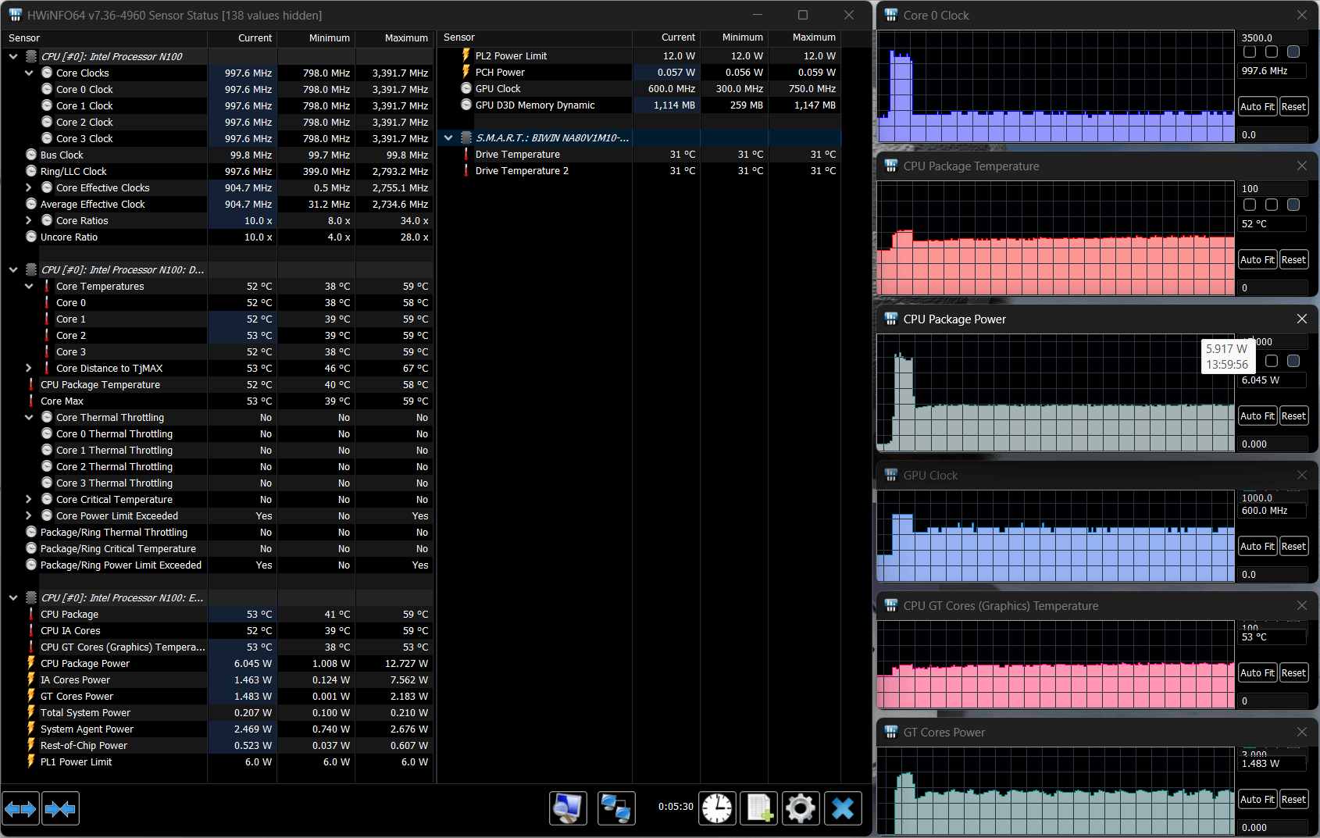Click the clock icon beside the elapsed timer

click(x=717, y=808)
